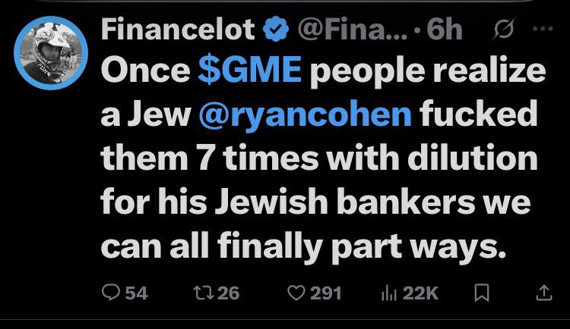The height and width of the screenshot is (329, 570).
Task: Click the reply speech bubble icon
Action: pyautogui.click(x=111, y=292)
